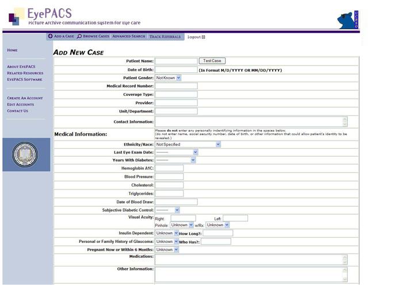Open Subjective Diabetic Control dropdown
The image size is (393, 286).
167,210
